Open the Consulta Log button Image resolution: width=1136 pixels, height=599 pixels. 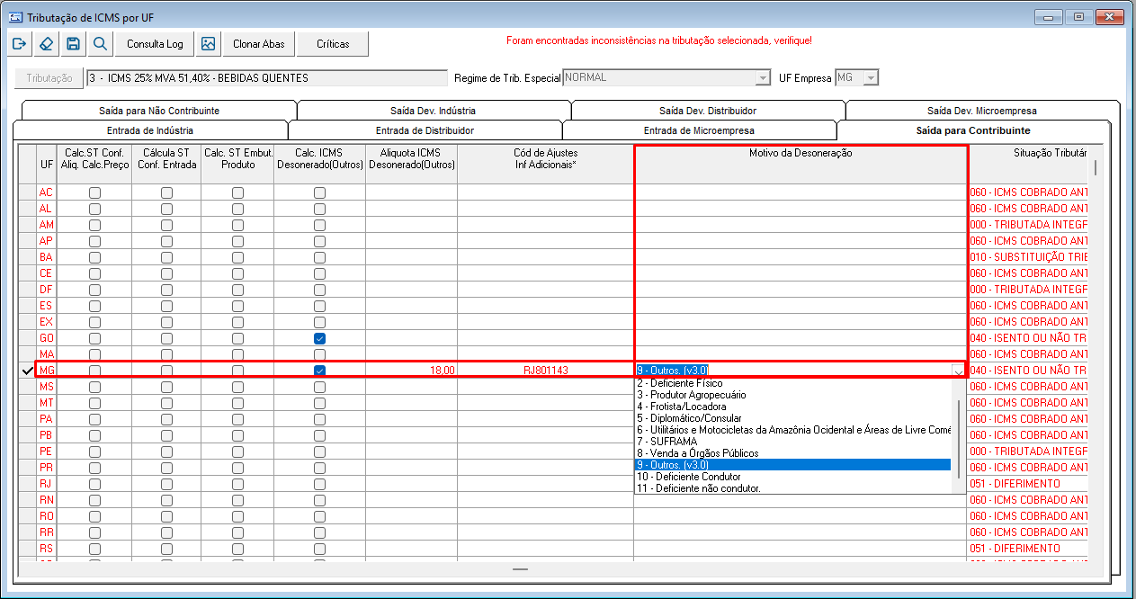click(155, 43)
